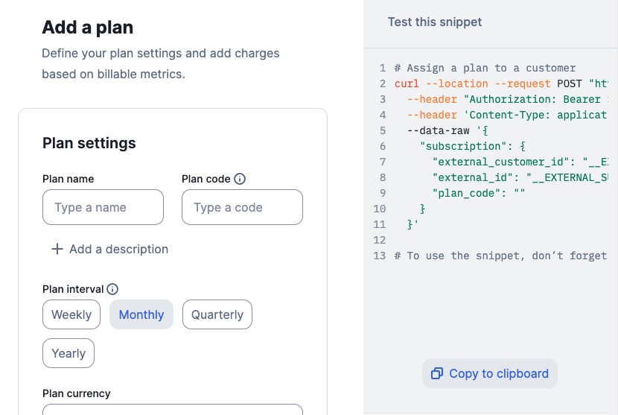Click the "external_customer_id" line in the code

[x=520, y=162]
